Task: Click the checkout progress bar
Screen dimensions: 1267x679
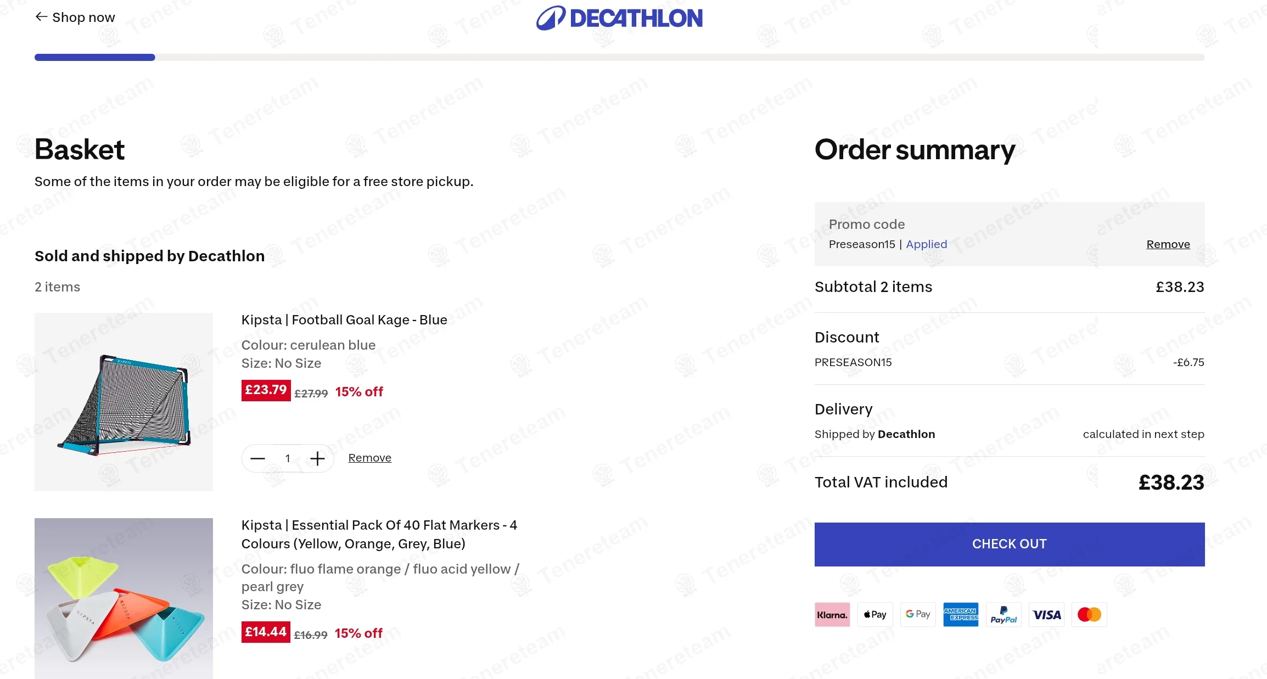Action: 619,57
